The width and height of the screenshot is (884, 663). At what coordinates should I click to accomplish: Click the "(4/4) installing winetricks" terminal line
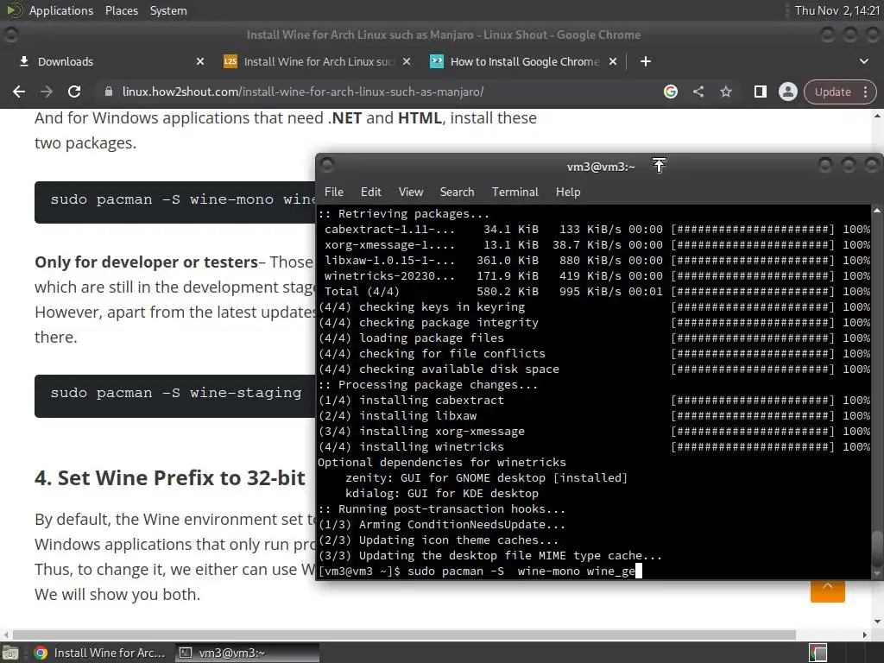tap(412, 446)
